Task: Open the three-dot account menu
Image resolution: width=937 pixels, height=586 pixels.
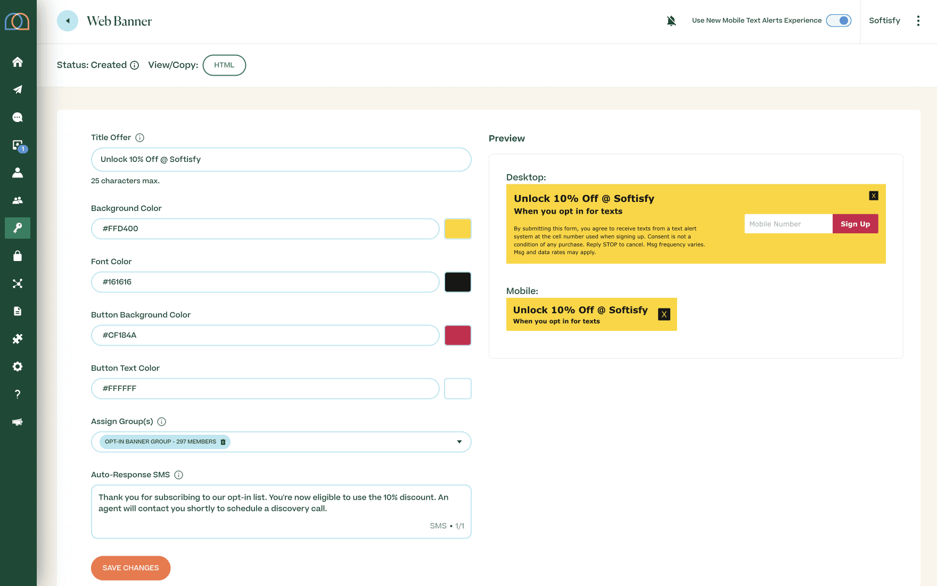Action: pyautogui.click(x=918, y=21)
